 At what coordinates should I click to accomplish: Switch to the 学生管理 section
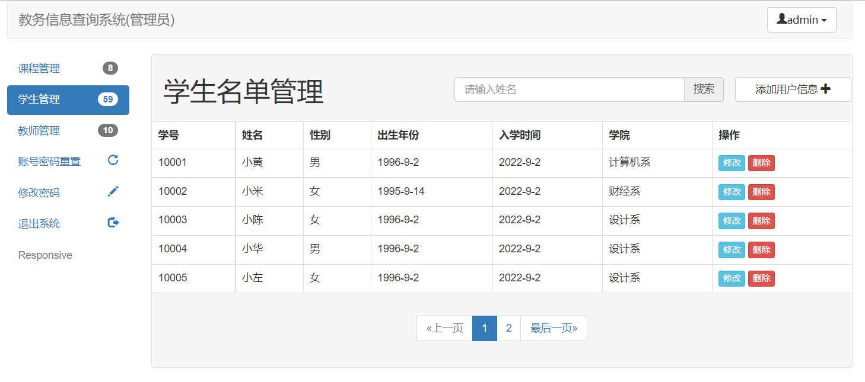[x=39, y=99]
